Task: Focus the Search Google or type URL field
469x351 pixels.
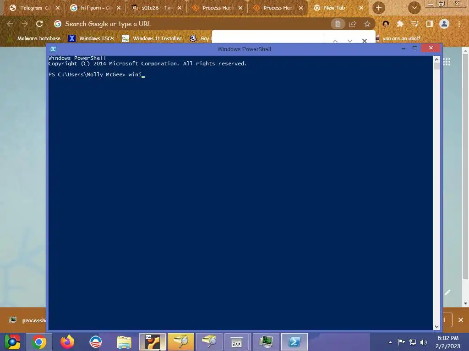Action: click(191, 24)
